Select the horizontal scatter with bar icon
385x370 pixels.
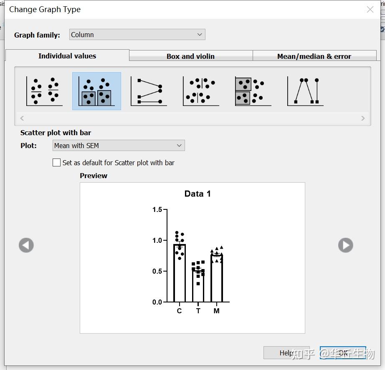(x=253, y=91)
